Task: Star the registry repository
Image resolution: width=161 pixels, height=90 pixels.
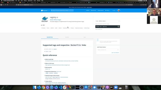Action: tap(57, 17)
